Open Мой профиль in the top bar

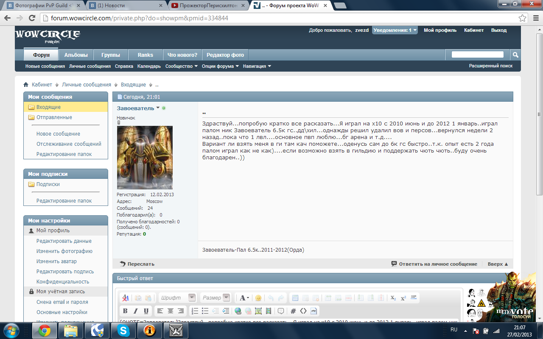click(x=440, y=30)
